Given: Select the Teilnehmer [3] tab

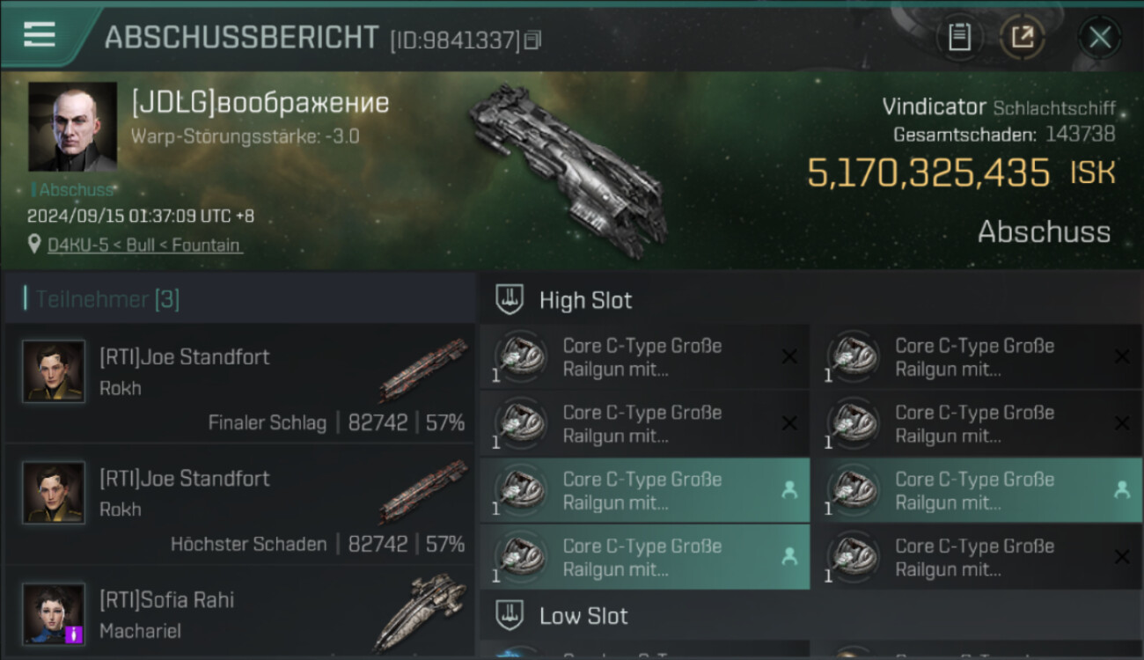Looking at the screenshot, I should (x=107, y=299).
